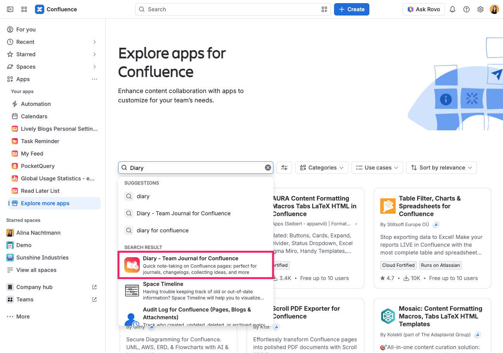Open Table Filter, Charts & Spreadsheets app title
The height and width of the screenshot is (353, 503).
click(x=430, y=206)
